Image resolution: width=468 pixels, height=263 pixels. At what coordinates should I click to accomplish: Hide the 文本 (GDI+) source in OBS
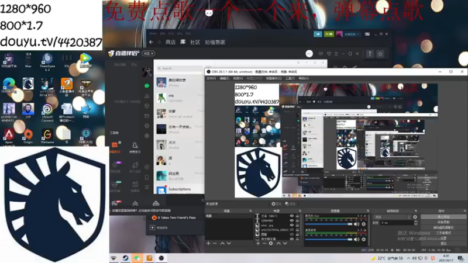click(x=291, y=216)
